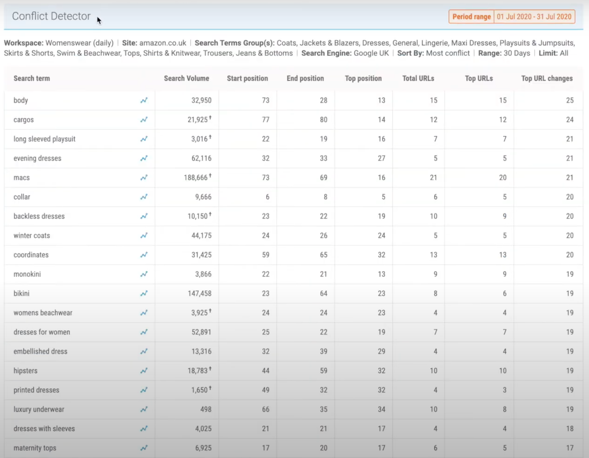Sort by Total URLs column header

point(418,79)
